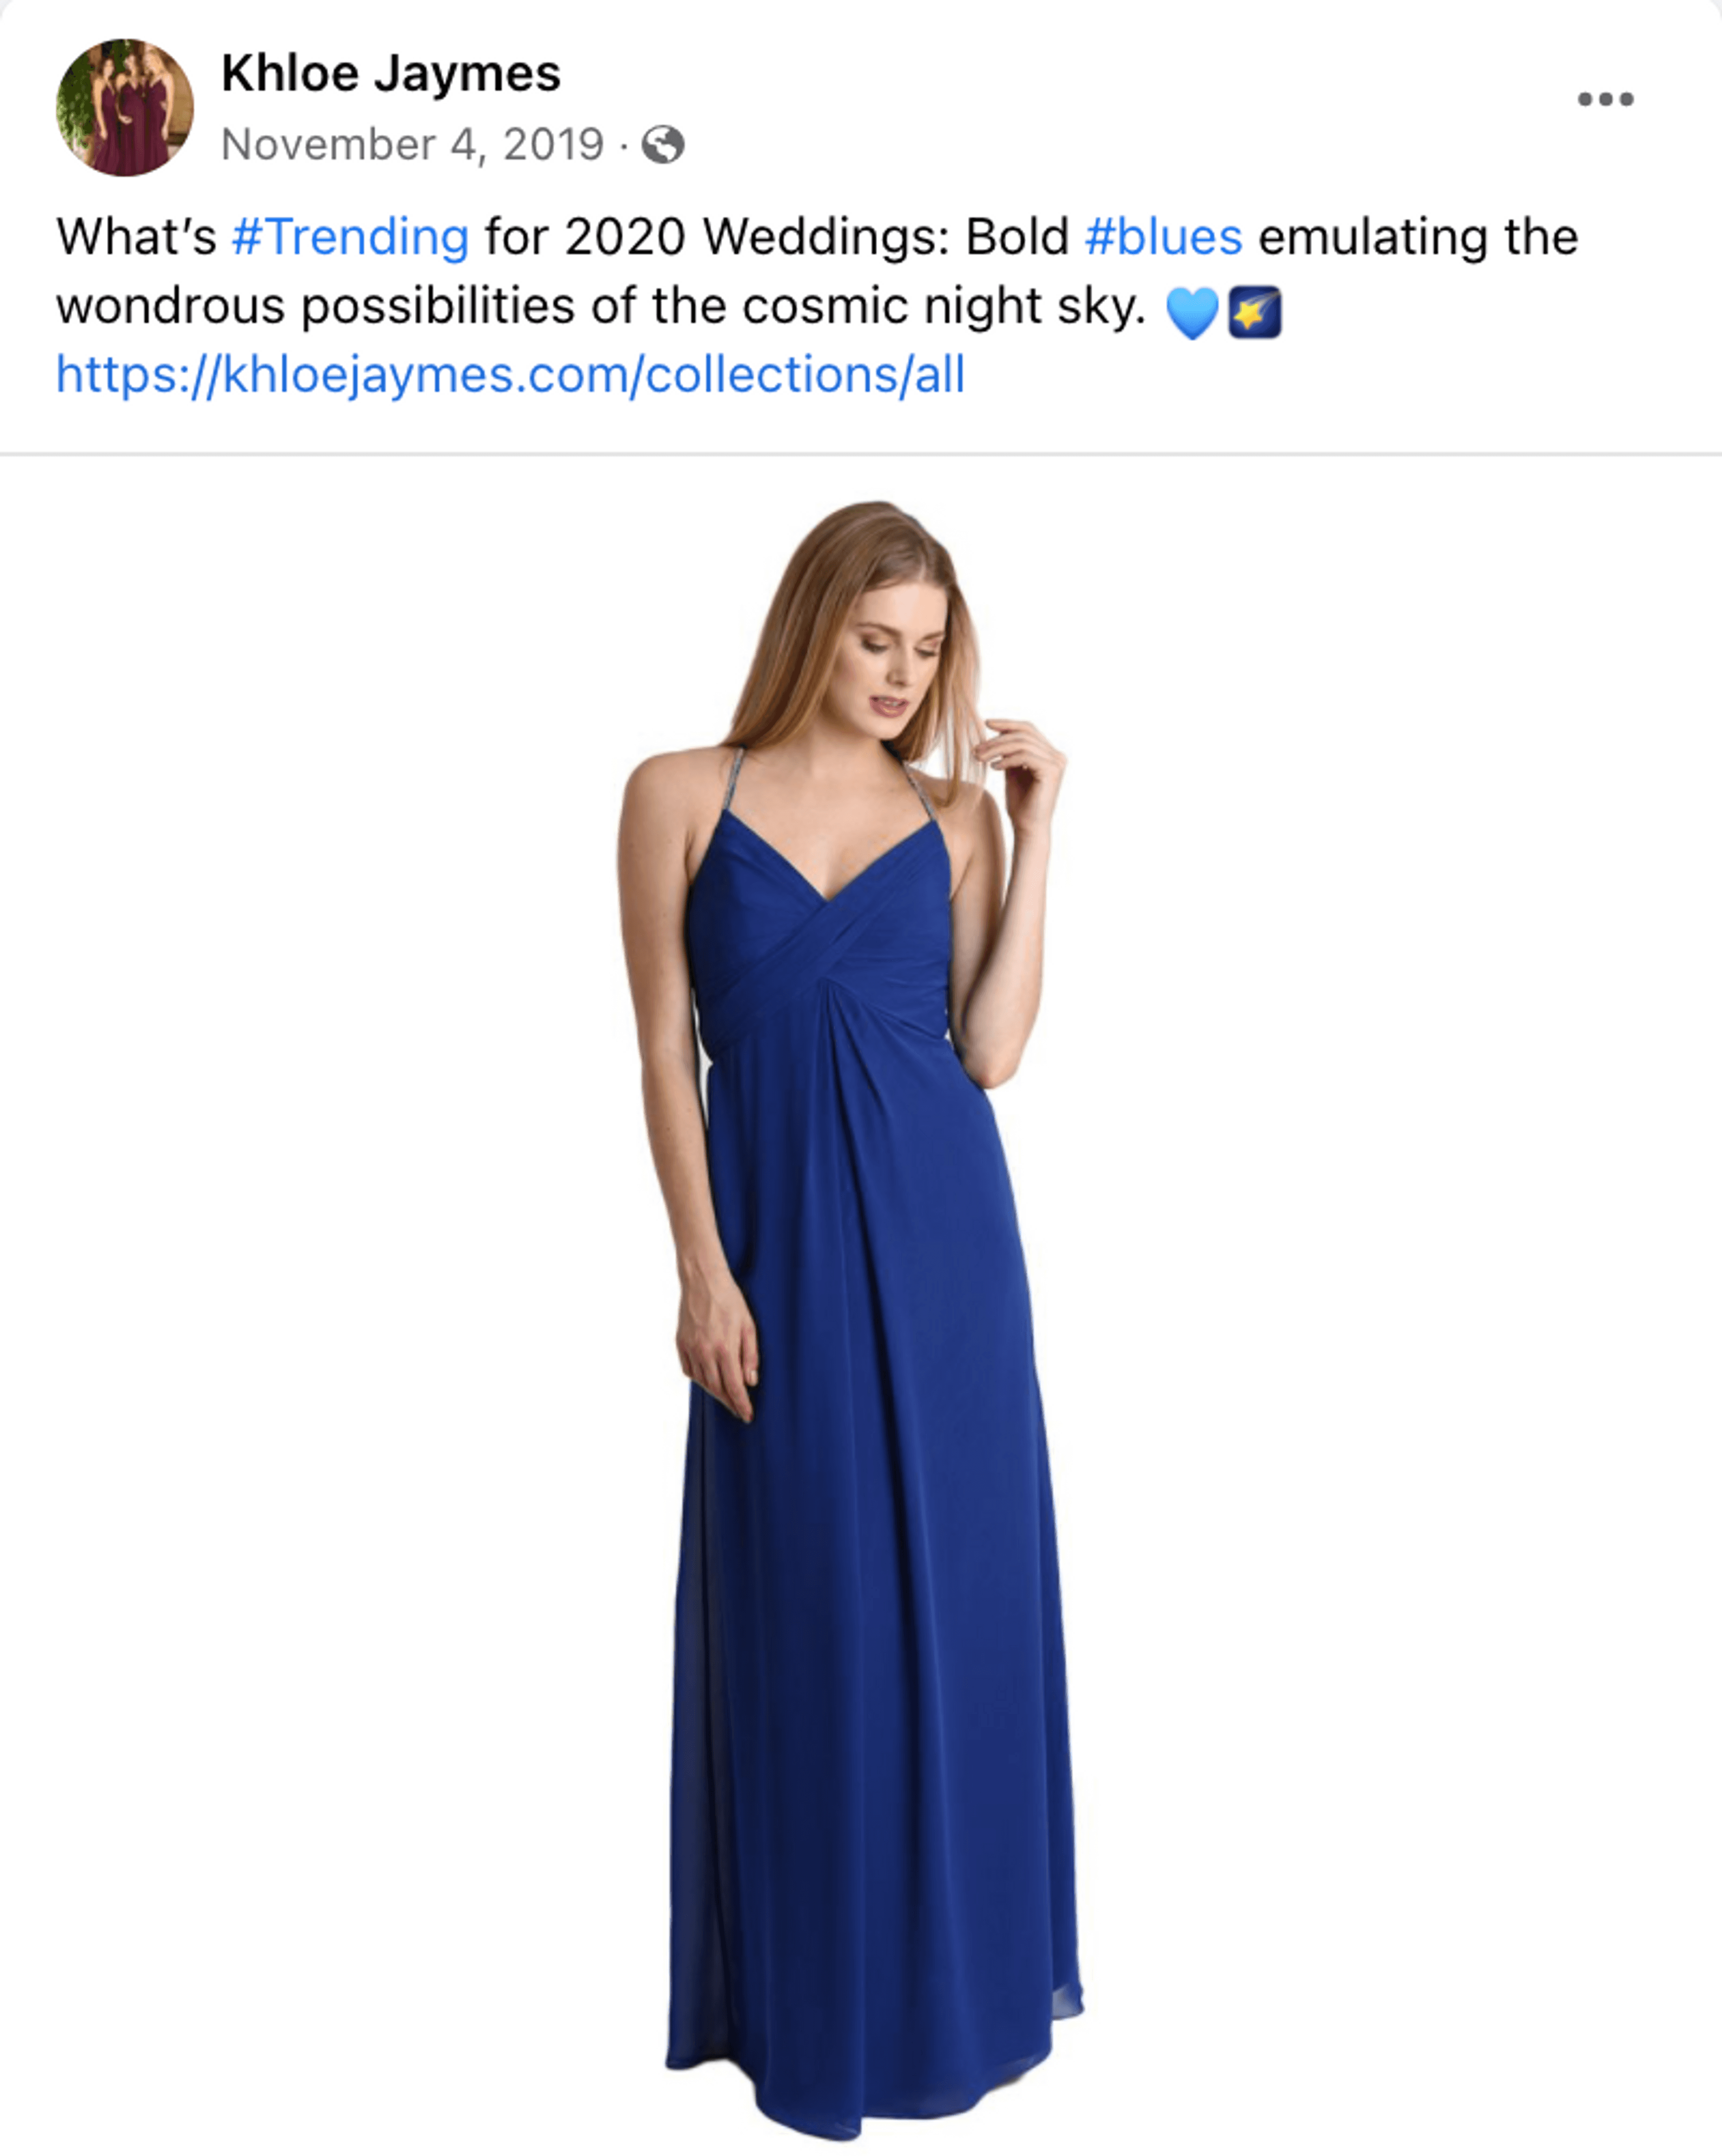Follow the #blues hashtag
The width and height of the screenshot is (1722, 2156).
pos(1164,237)
